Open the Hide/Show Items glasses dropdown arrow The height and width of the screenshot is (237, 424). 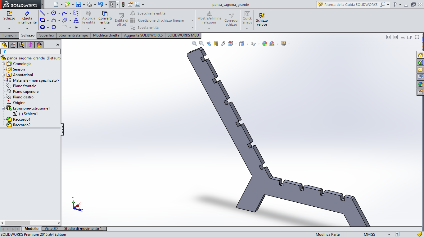pos(258,44)
